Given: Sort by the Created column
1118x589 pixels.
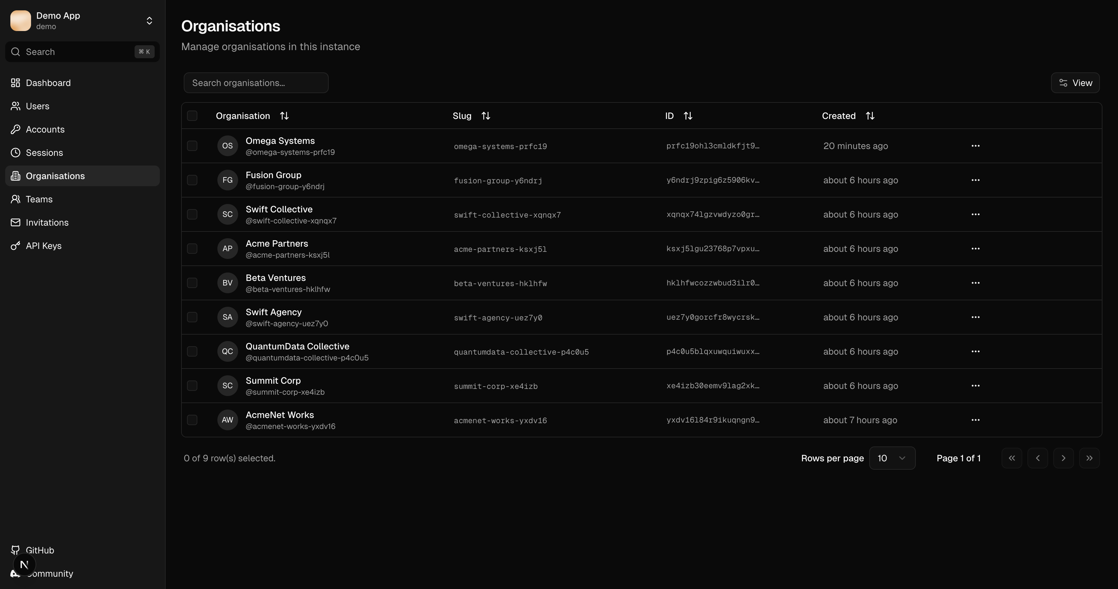Looking at the screenshot, I should tap(871, 115).
